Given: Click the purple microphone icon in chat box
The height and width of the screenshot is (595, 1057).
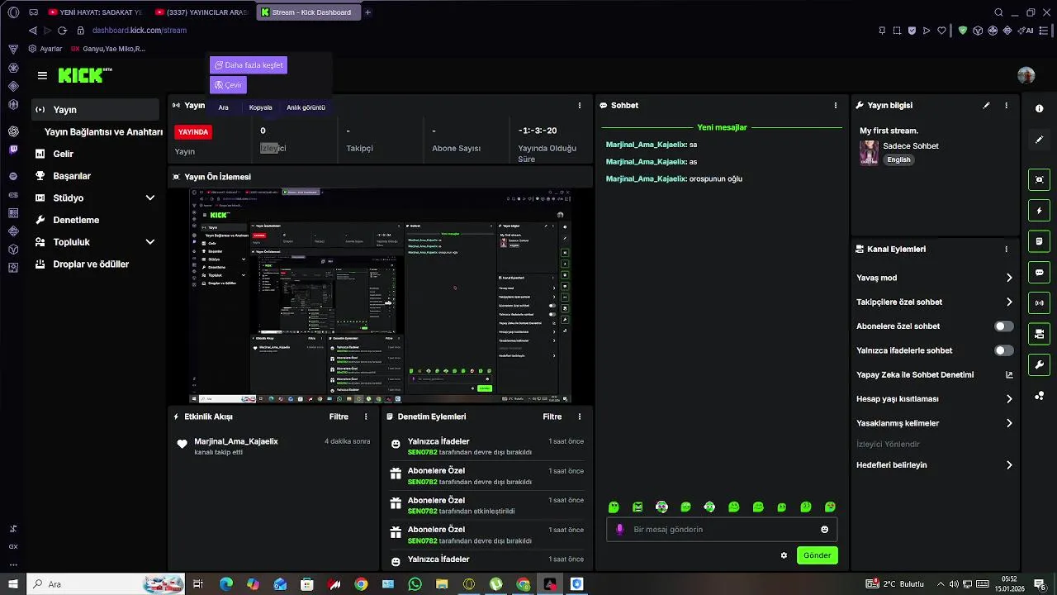Looking at the screenshot, I should coord(620,530).
